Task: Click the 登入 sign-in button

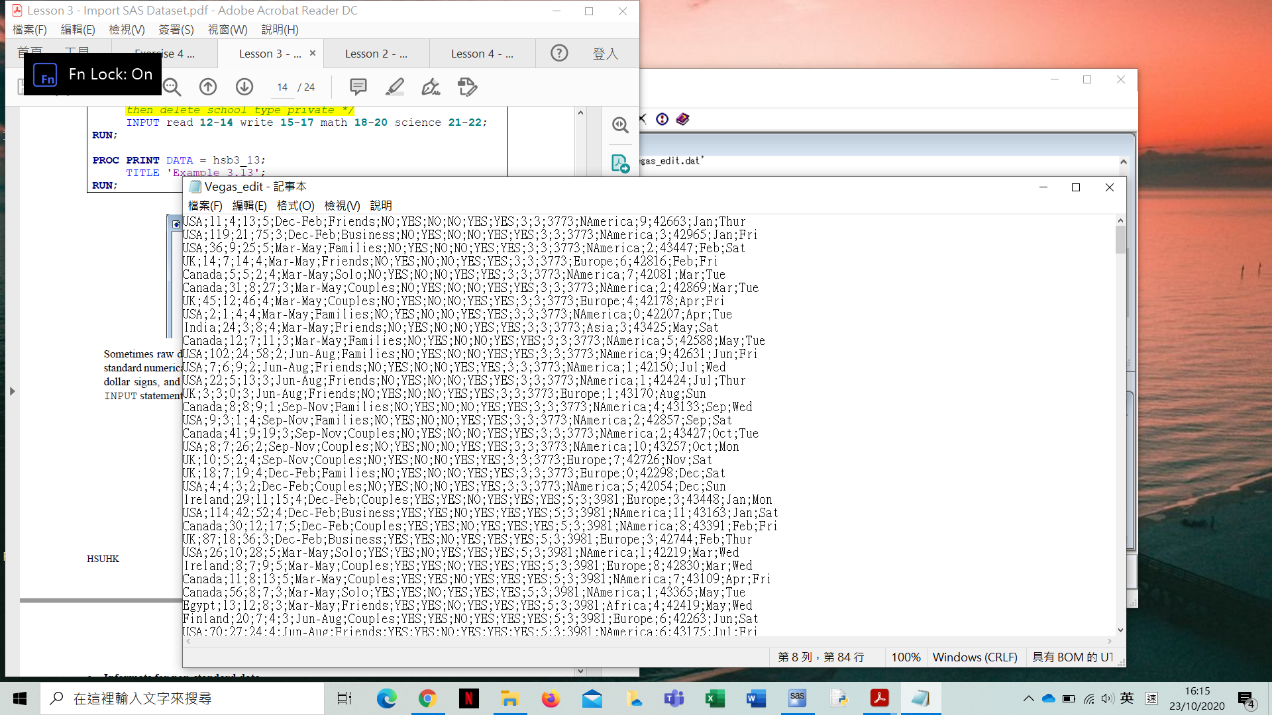Action: (605, 54)
